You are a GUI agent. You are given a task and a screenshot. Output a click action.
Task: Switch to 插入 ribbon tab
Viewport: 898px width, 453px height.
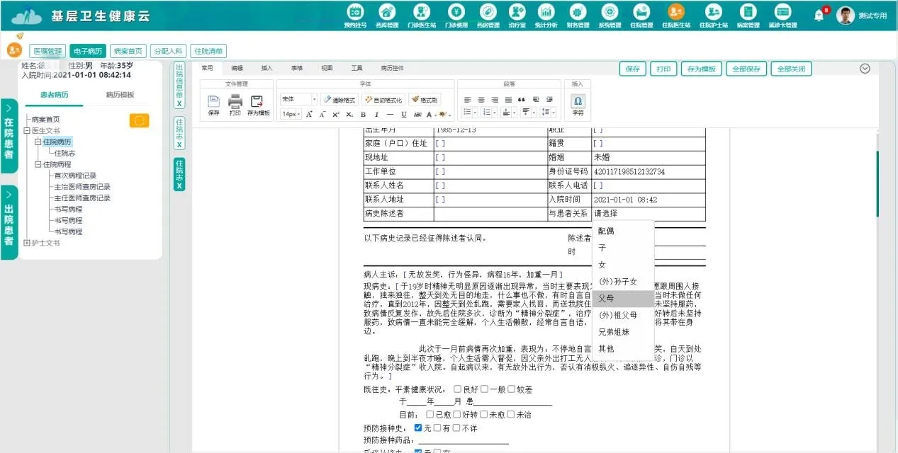tap(266, 68)
